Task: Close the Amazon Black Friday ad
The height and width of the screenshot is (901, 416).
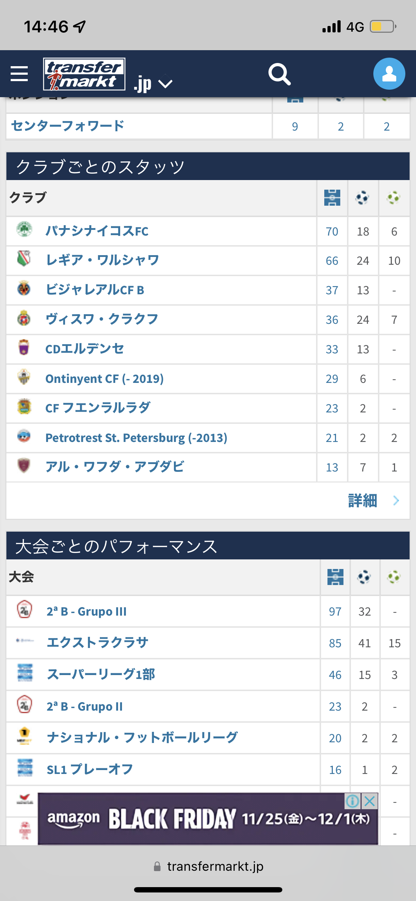Action: 370,801
